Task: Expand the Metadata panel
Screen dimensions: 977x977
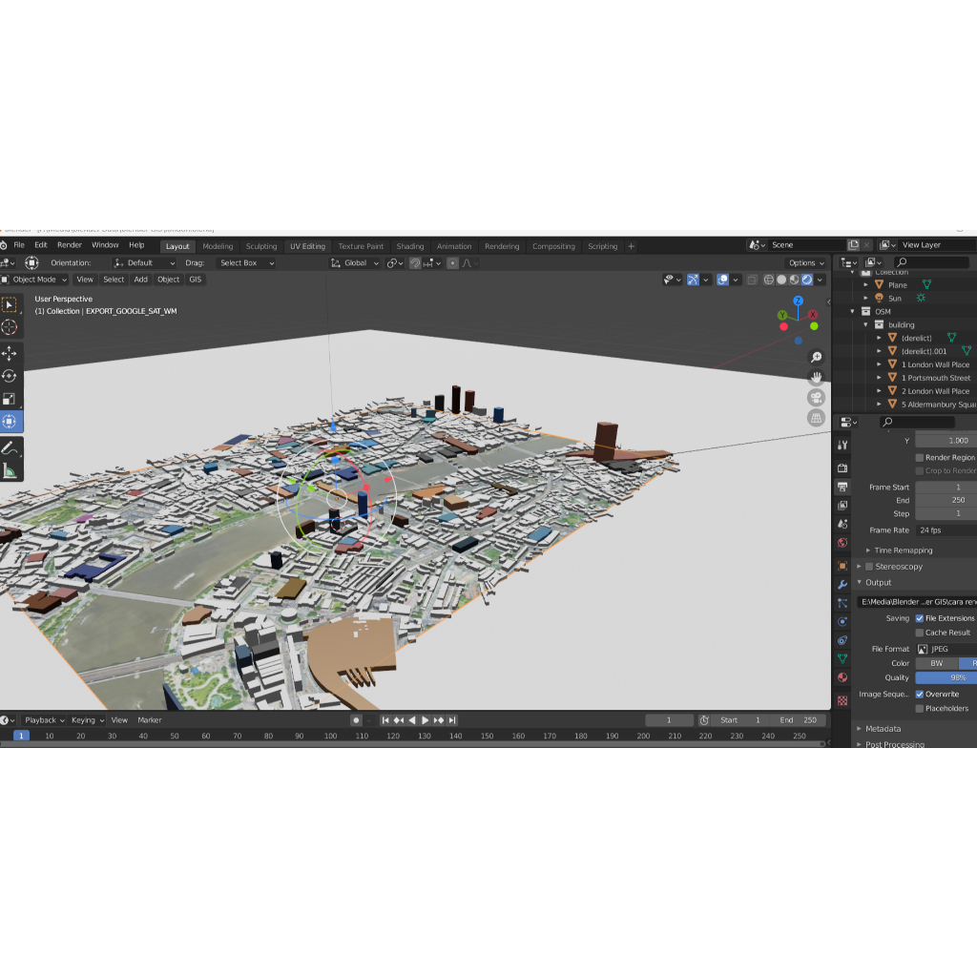Action: click(883, 729)
